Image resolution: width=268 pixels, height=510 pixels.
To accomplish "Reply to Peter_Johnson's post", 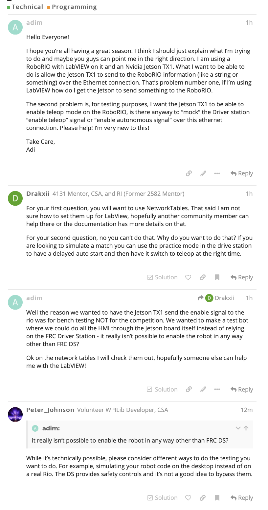I will point(242,498).
